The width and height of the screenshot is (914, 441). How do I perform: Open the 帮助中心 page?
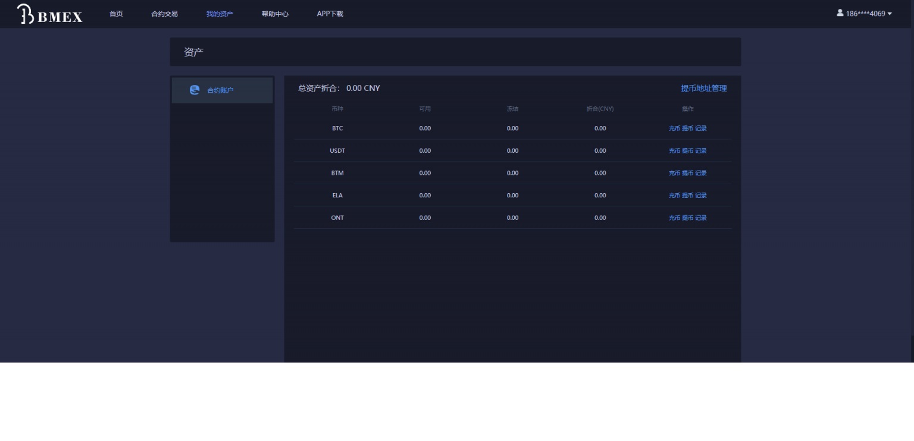(275, 14)
